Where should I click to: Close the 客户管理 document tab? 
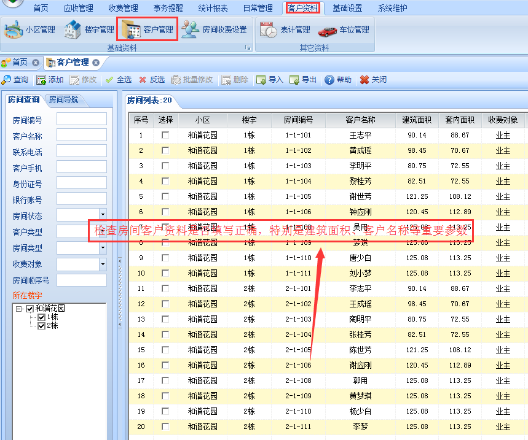96,63
